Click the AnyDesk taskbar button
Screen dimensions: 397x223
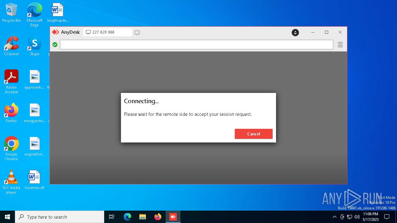173,217
